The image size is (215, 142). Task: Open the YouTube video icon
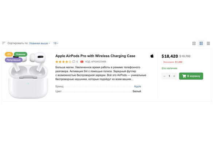click(82, 62)
